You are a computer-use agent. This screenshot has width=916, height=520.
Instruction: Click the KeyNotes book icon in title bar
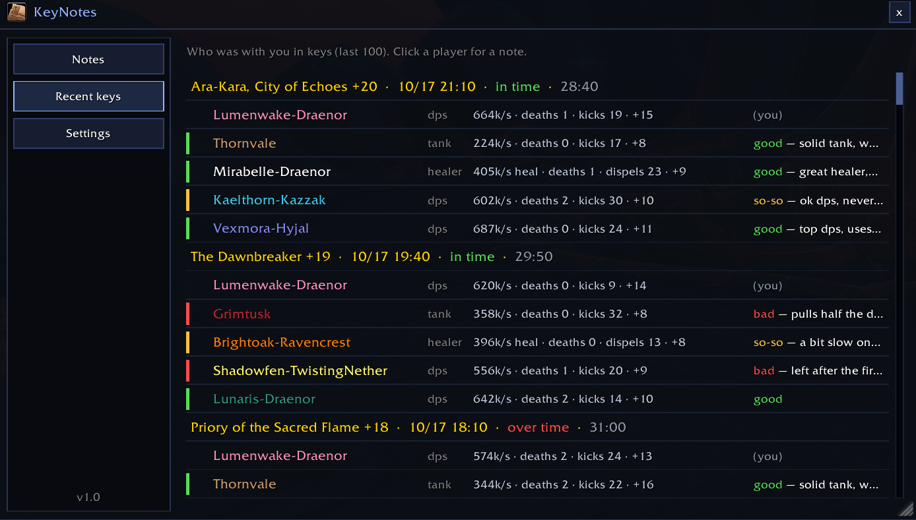(16, 13)
